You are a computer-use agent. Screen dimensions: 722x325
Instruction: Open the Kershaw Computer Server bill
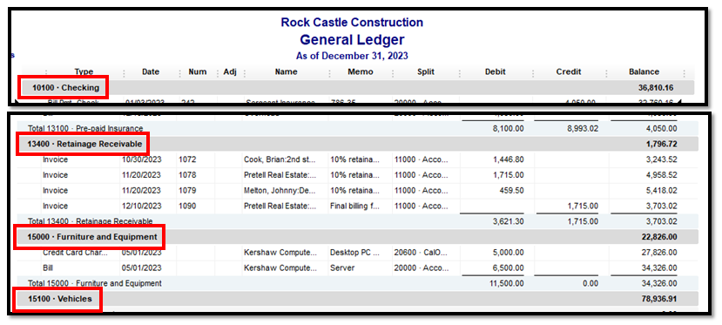(357, 267)
